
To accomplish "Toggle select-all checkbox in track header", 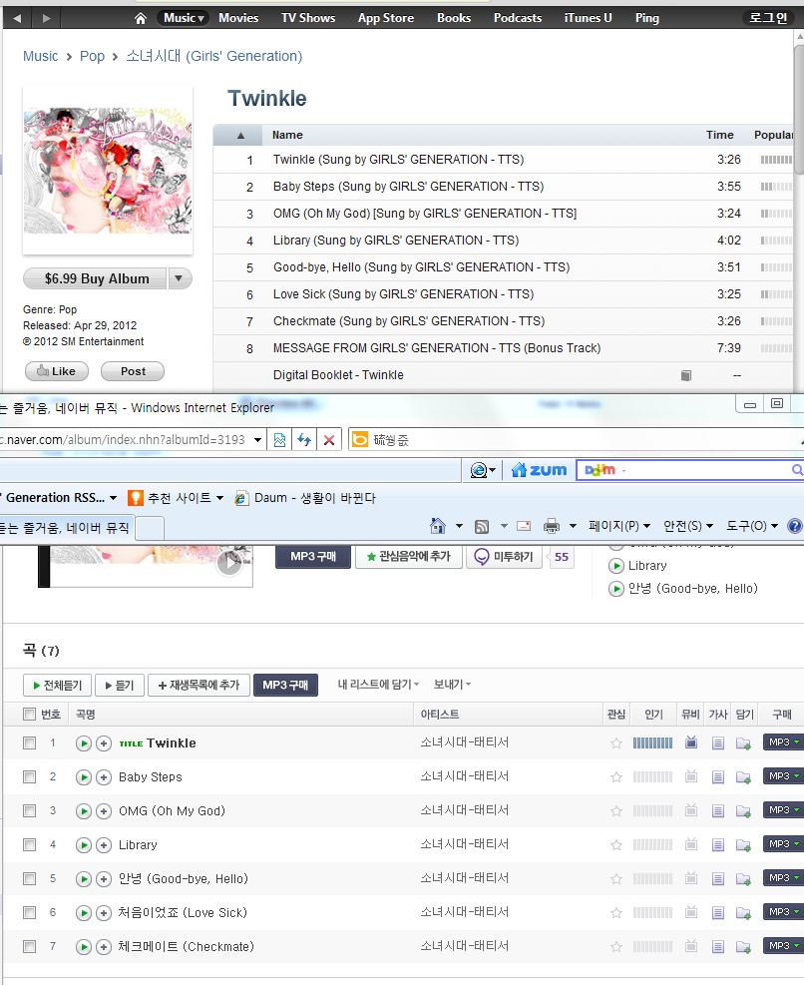I will pyautogui.click(x=30, y=715).
